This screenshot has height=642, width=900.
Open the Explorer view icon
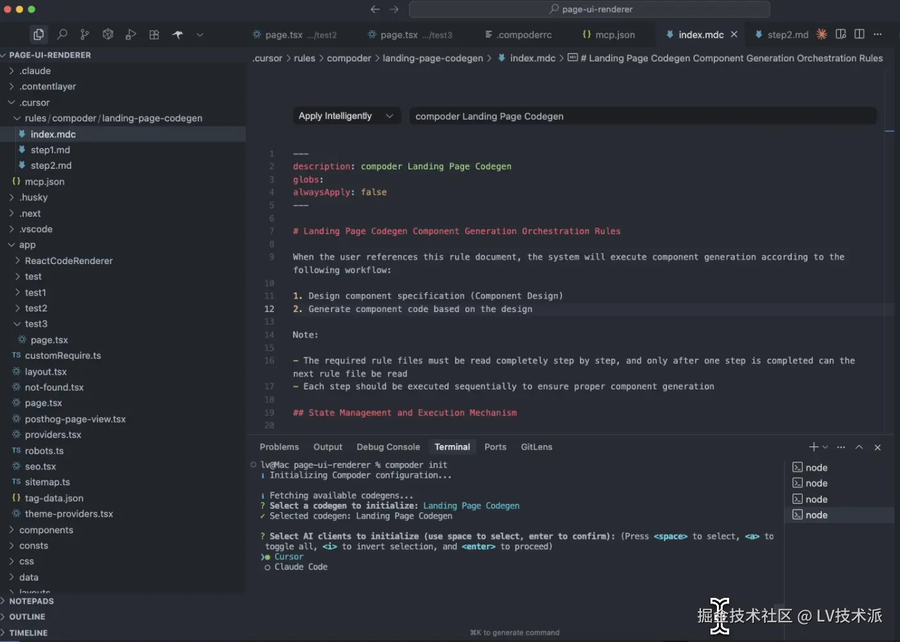pos(38,35)
